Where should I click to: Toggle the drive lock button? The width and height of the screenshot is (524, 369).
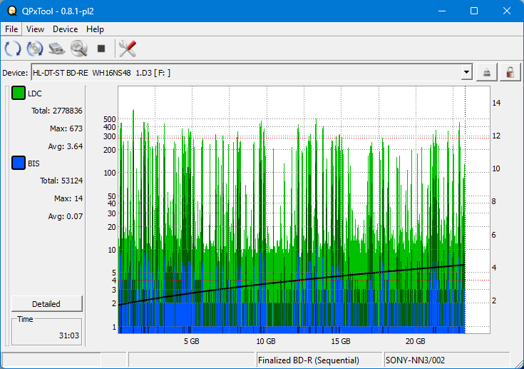click(x=510, y=72)
